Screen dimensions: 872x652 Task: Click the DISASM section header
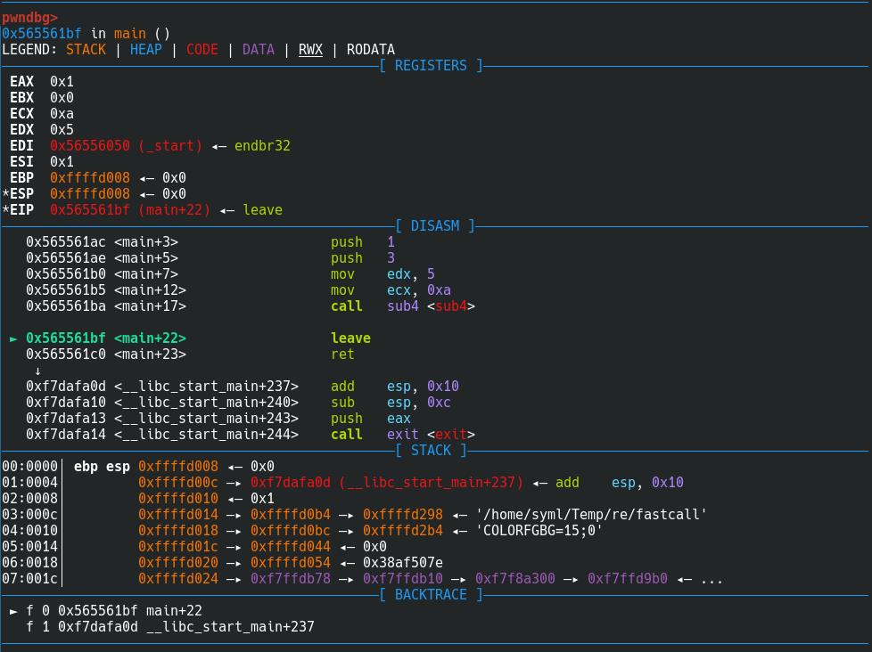(x=435, y=226)
